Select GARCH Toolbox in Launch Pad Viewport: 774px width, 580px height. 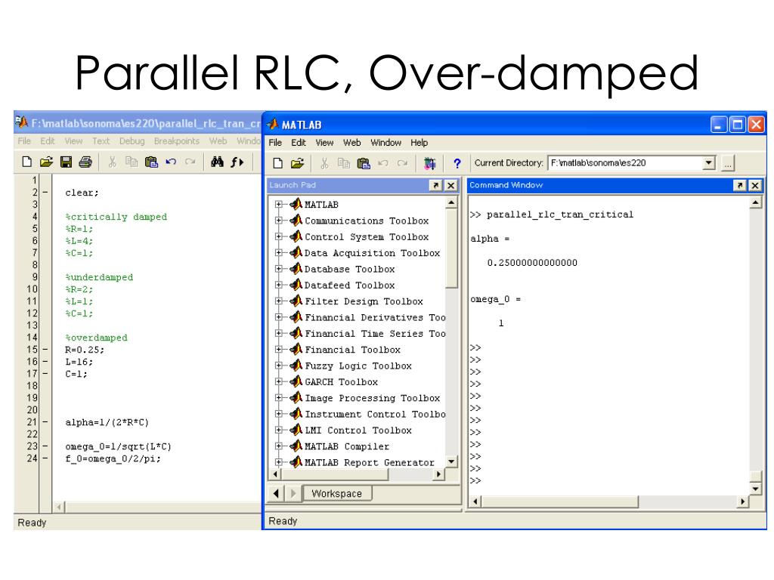341,381
